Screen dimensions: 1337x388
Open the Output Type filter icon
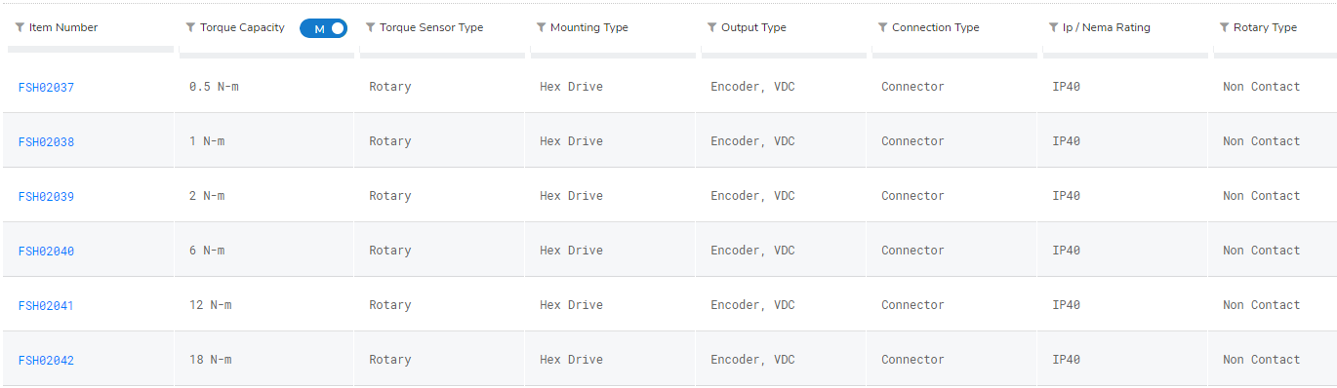tap(711, 27)
